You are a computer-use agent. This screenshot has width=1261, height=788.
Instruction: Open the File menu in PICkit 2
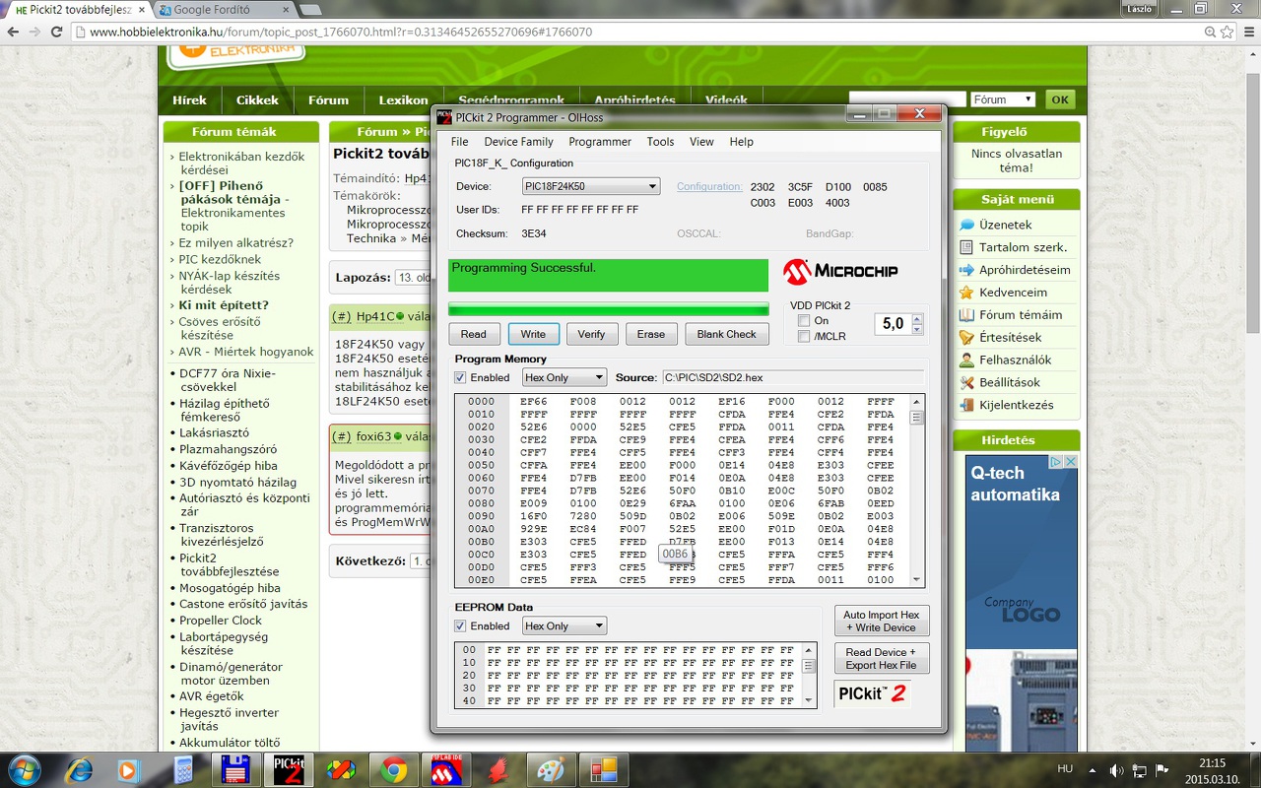(x=459, y=142)
